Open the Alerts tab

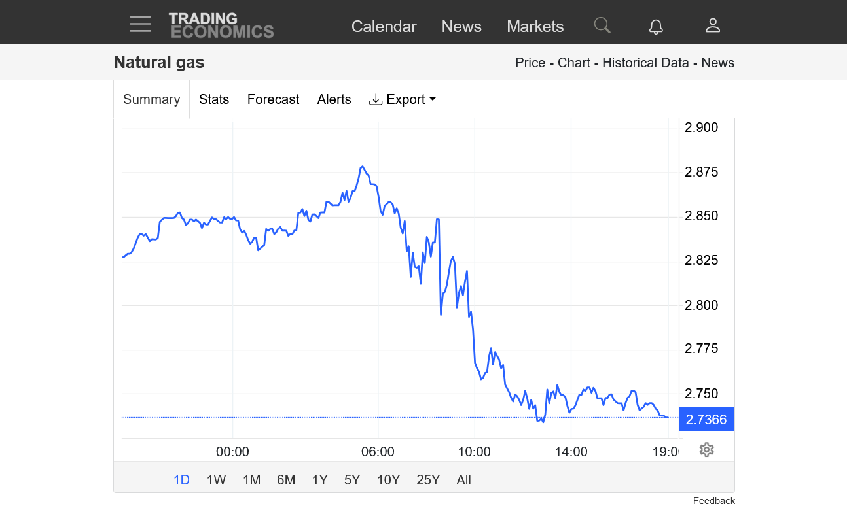tap(334, 99)
